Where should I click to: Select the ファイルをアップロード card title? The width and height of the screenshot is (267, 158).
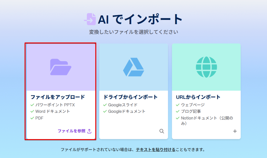[58, 97]
